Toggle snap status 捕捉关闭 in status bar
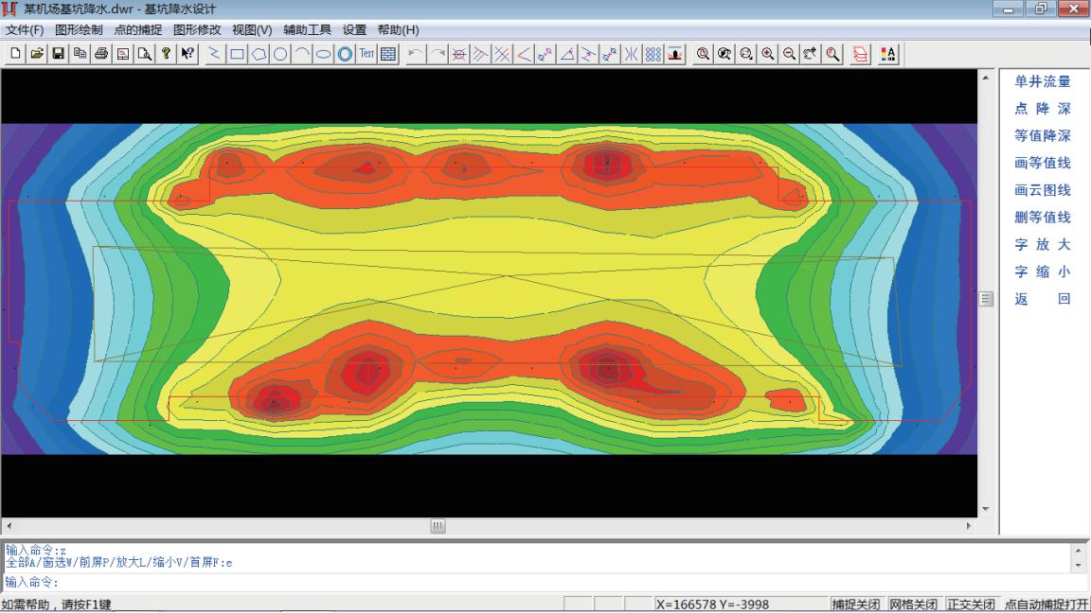Image resolution: width=1091 pixels, height=613 pixels. pyautogui.click(x=856, y=604)
